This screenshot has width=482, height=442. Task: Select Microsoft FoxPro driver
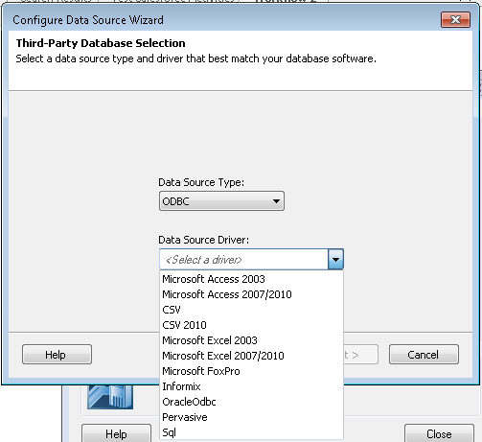(x=251, y=371)
